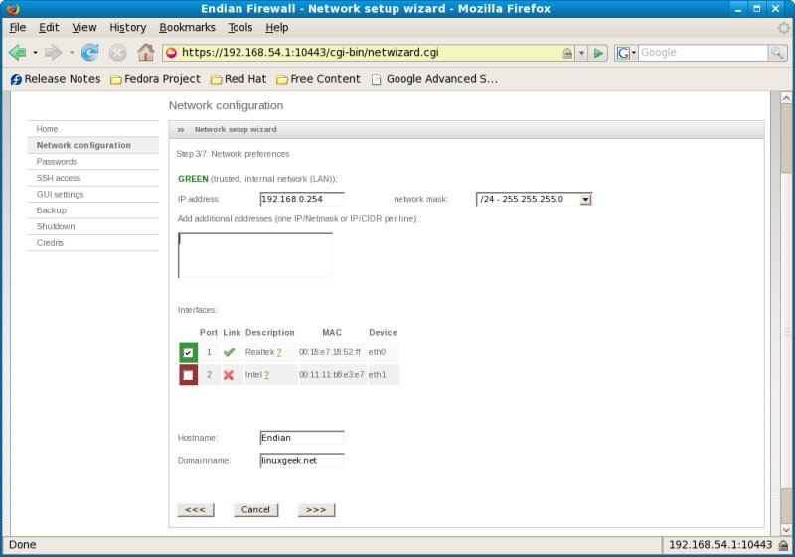Click the IP address input field
The width and height of the screenshot is (795, 557).
click(302, 199)
